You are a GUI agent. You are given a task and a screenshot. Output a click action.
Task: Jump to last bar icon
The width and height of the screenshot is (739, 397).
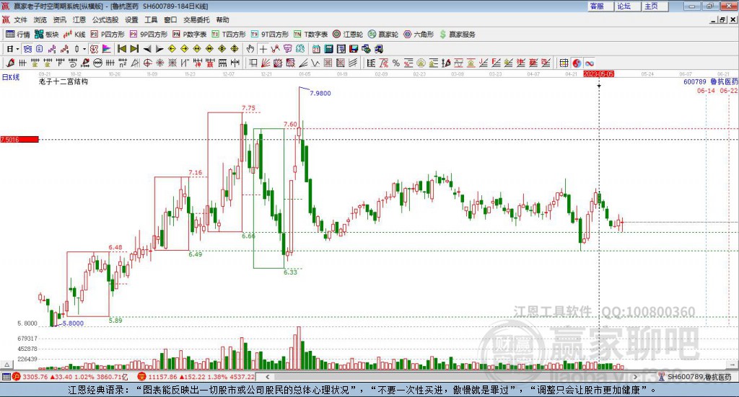(134, 49)
